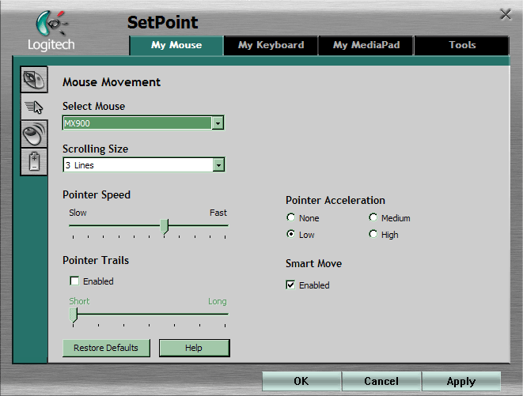Switch to the My Mouse tab
Image resolution: width=523 pixels, height=396 pixels.
[176, 45]
